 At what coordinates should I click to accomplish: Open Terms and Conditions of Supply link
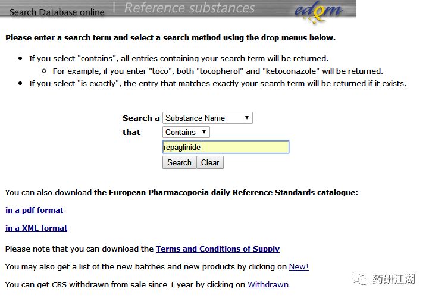218,249
